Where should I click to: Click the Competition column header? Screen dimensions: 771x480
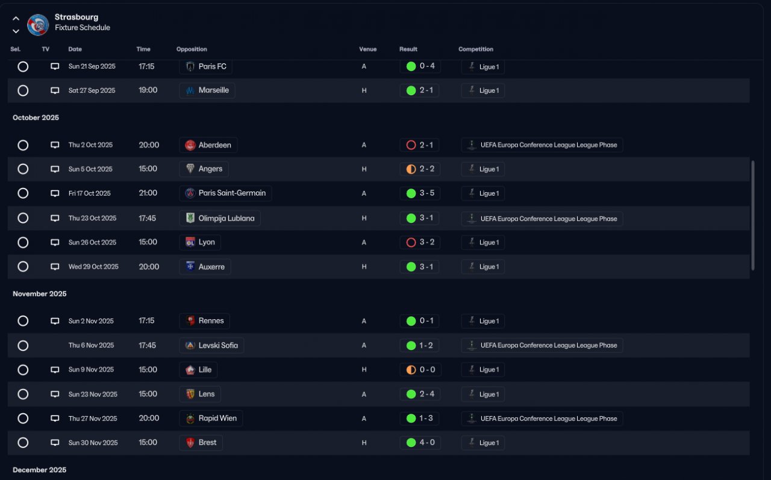pyautogui.click(x=476, y=49)
